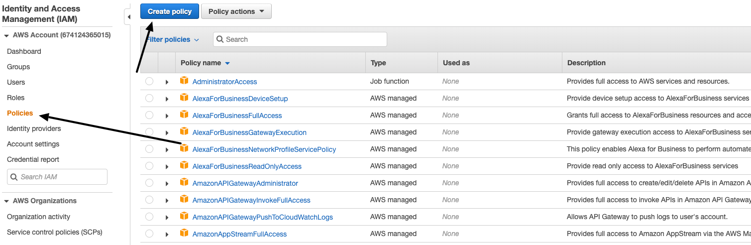
Task: Expand the AlexaForBusinessFullAccess row details
Action: (167, 116)
